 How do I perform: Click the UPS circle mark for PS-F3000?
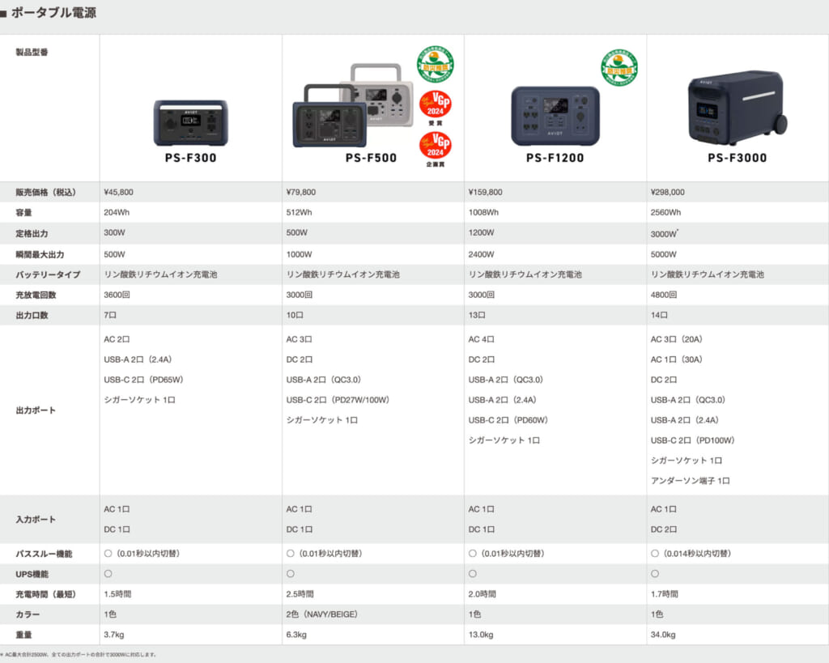[x=654, y=574]
